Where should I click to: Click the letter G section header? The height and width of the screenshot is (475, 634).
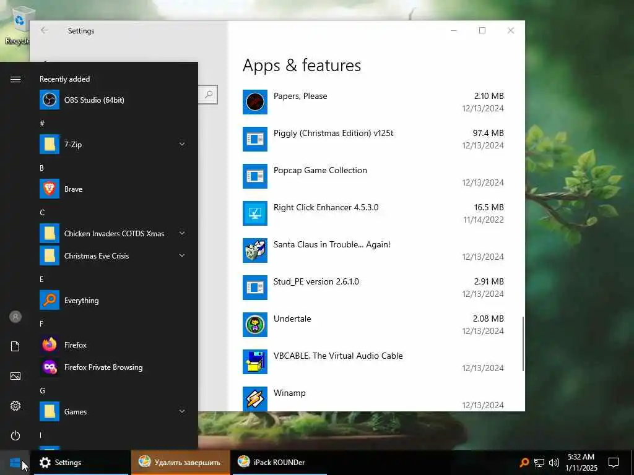42,391
